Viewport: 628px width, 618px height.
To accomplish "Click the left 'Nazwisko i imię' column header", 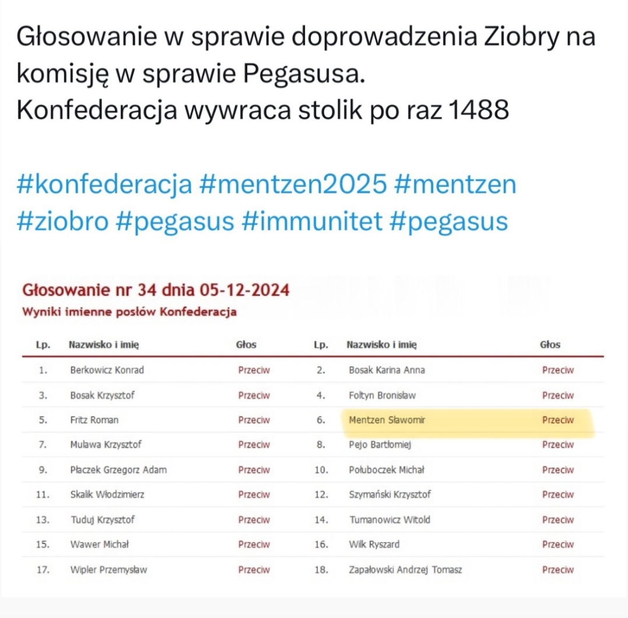I will 104,344.
